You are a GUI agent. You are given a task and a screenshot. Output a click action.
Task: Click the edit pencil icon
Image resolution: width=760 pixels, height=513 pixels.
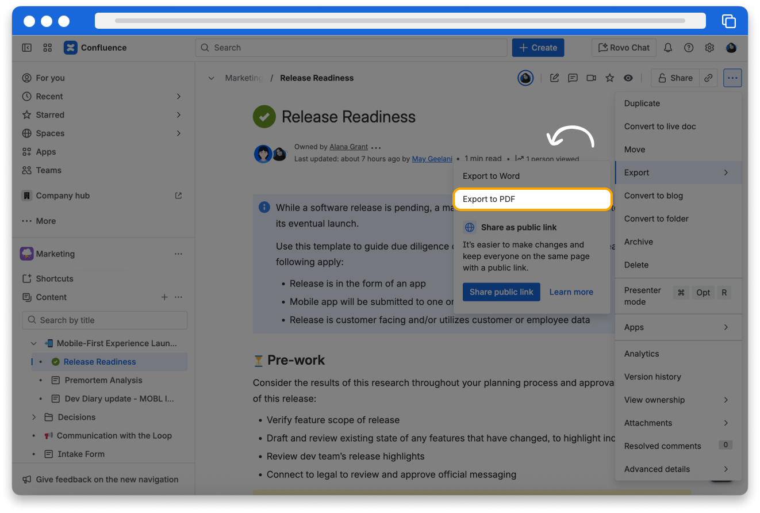click(554, 78)
